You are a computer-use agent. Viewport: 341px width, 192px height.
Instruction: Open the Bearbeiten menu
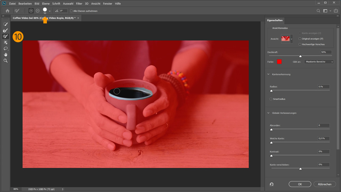[25, 4]
